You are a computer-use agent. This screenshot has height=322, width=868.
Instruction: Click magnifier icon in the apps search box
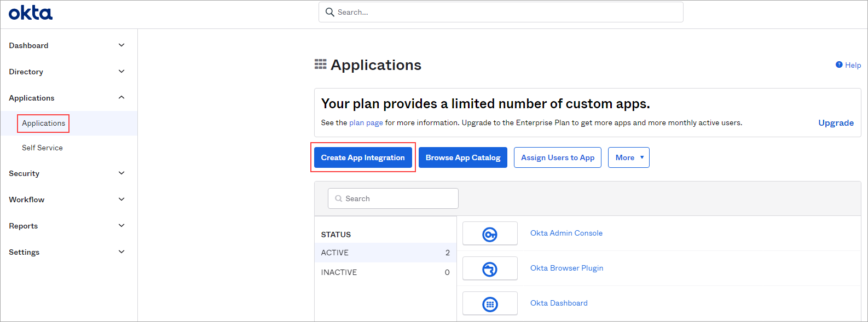click(339, 198)
